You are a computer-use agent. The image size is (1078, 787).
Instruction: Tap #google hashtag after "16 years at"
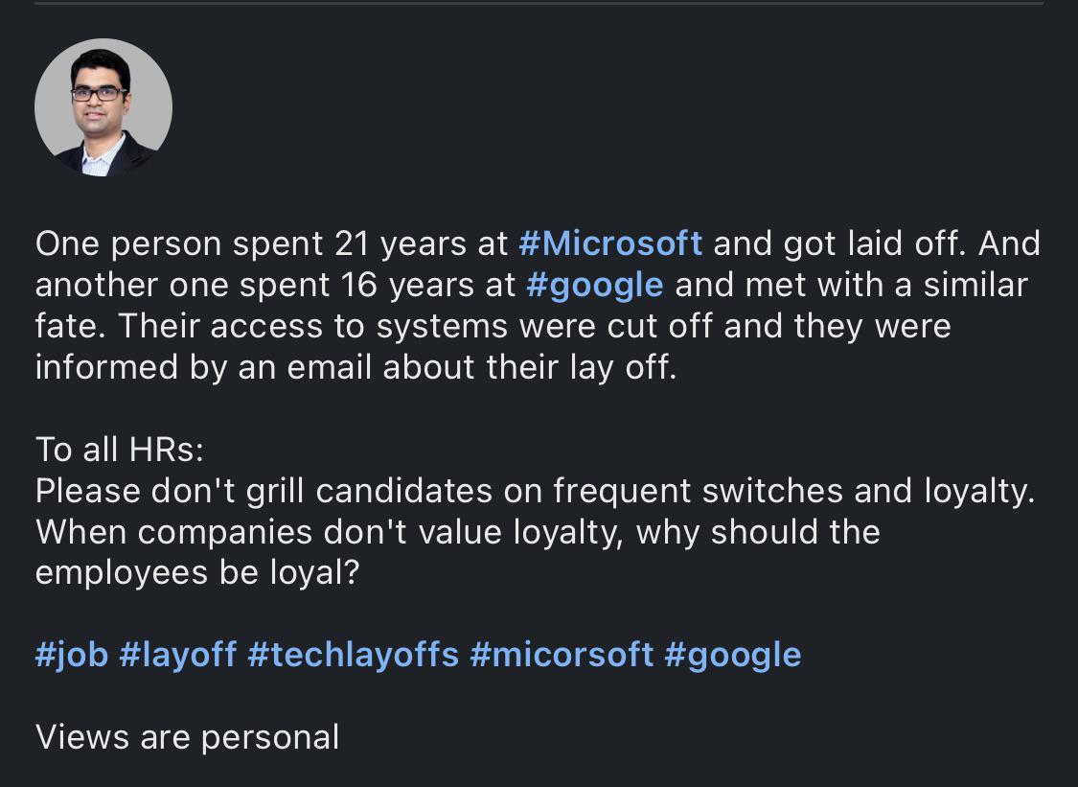(594, 285)
